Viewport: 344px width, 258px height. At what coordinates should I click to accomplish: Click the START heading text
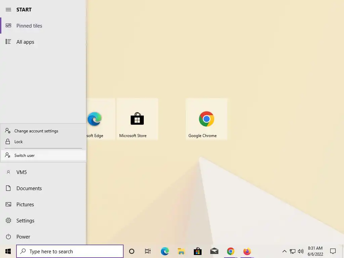(x=24, y=10)
